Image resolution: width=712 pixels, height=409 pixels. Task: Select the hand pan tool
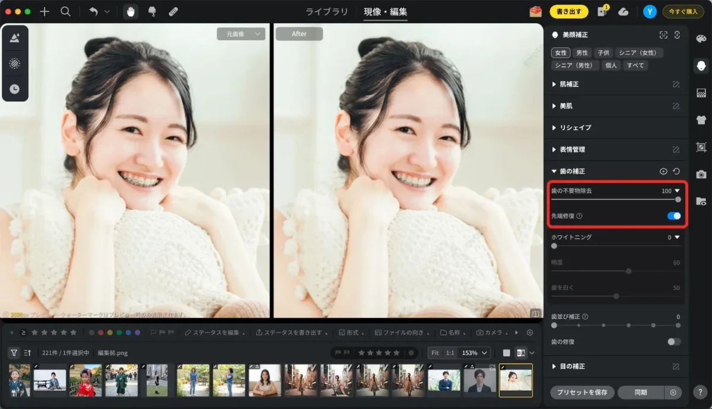[131, 11]
